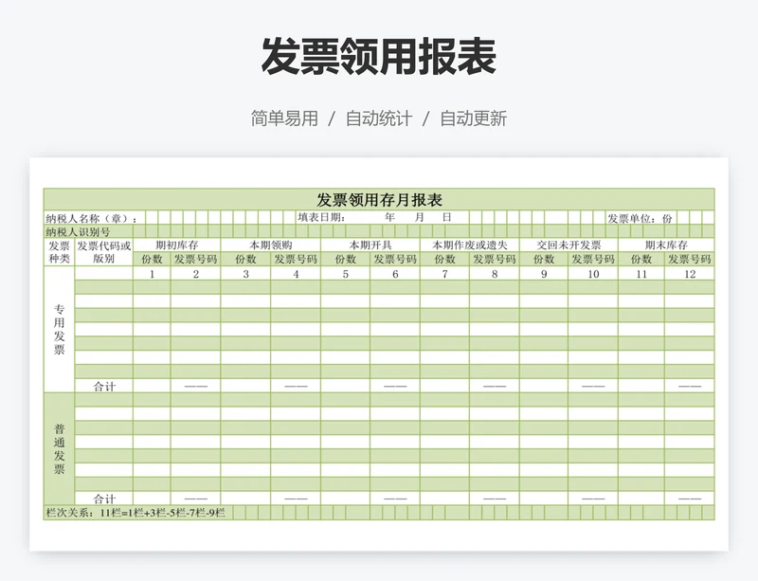The height and width of the screenshot is (581, 758).
Task: Select the column number 8 cell
Action: click(495, 274)
